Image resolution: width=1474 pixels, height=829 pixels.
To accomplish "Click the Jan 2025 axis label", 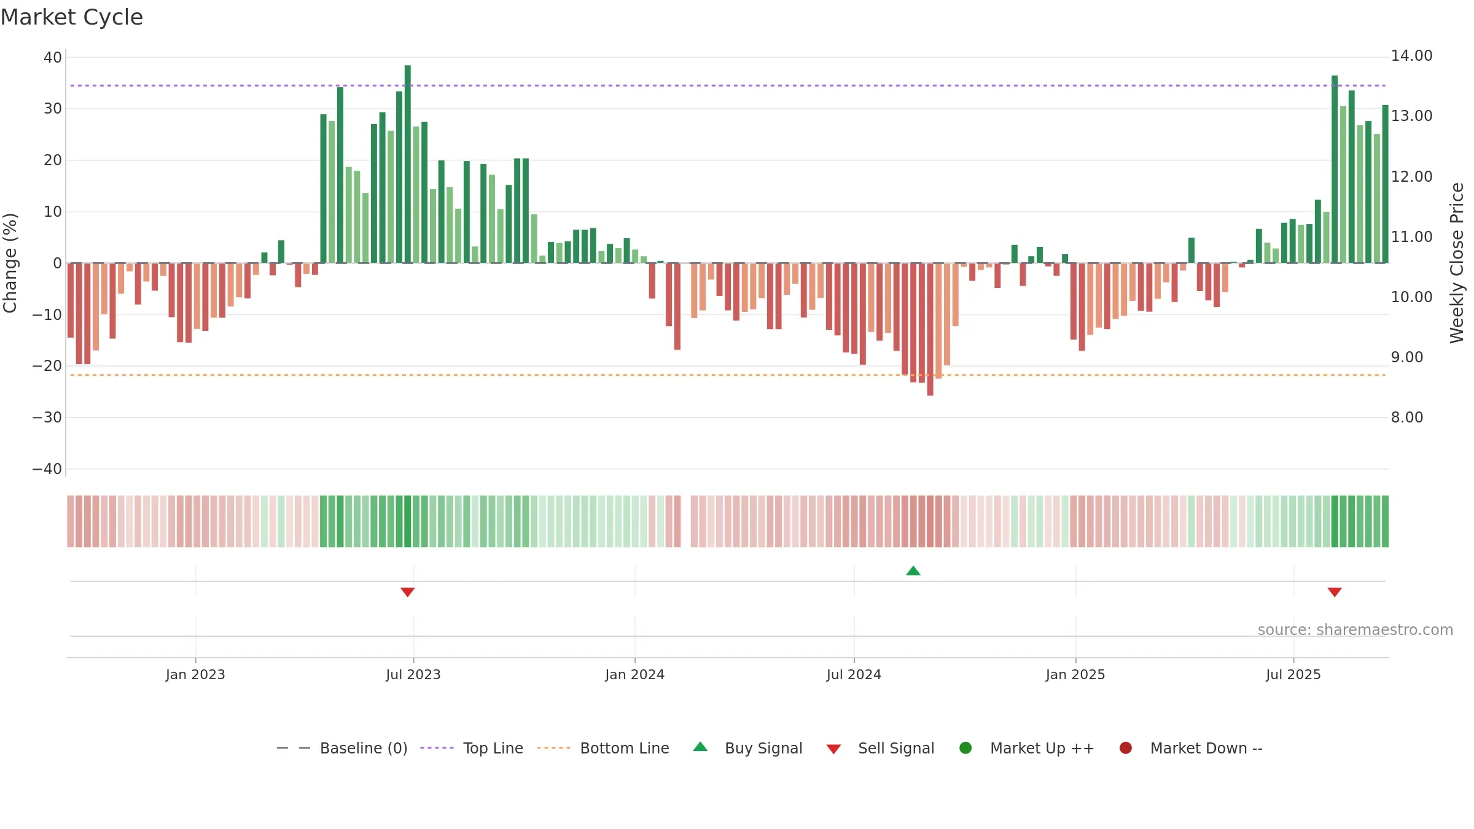I will 1075,675.
